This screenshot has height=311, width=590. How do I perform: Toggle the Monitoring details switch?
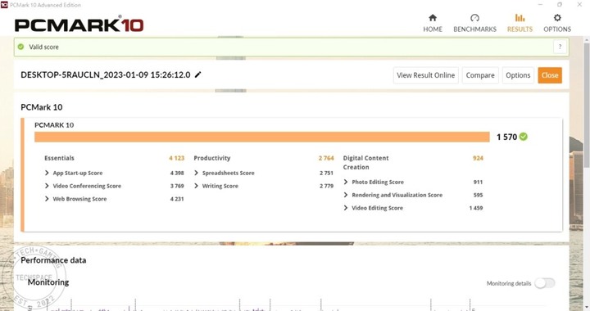coord(545,283)
